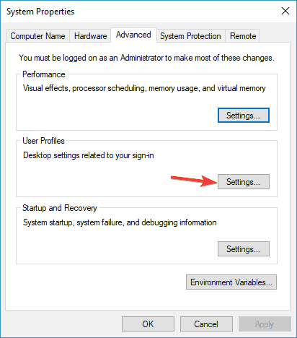Viewport: 297px width, 338px height.
Task: Select the Advanced tab
Action: point(133,35)
